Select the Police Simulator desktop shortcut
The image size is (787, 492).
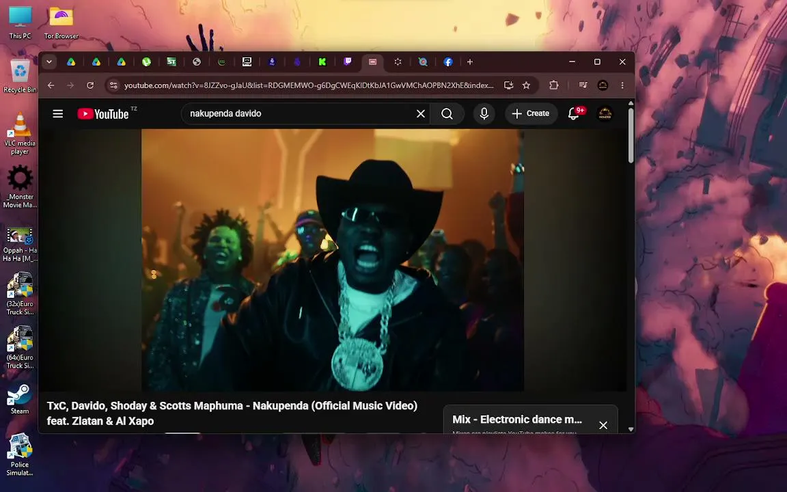(20, 454)
